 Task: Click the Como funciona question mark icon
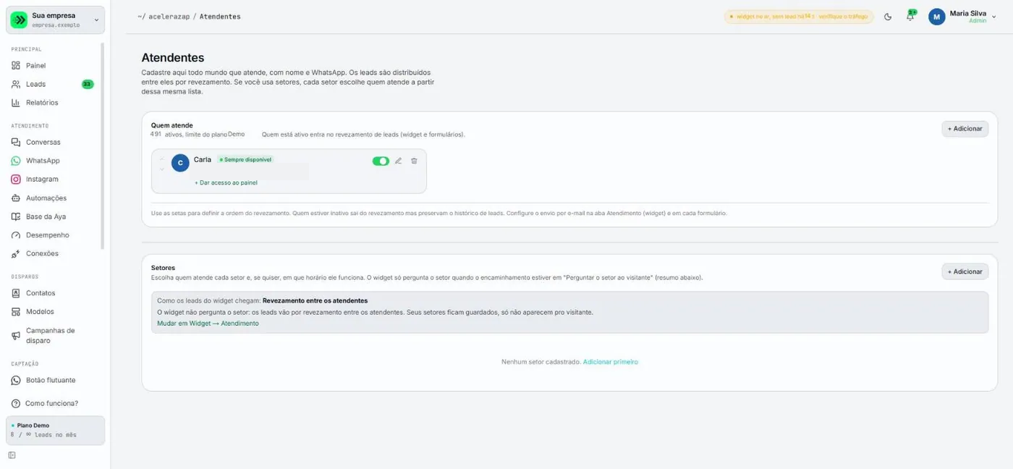[x=16, y=403]
